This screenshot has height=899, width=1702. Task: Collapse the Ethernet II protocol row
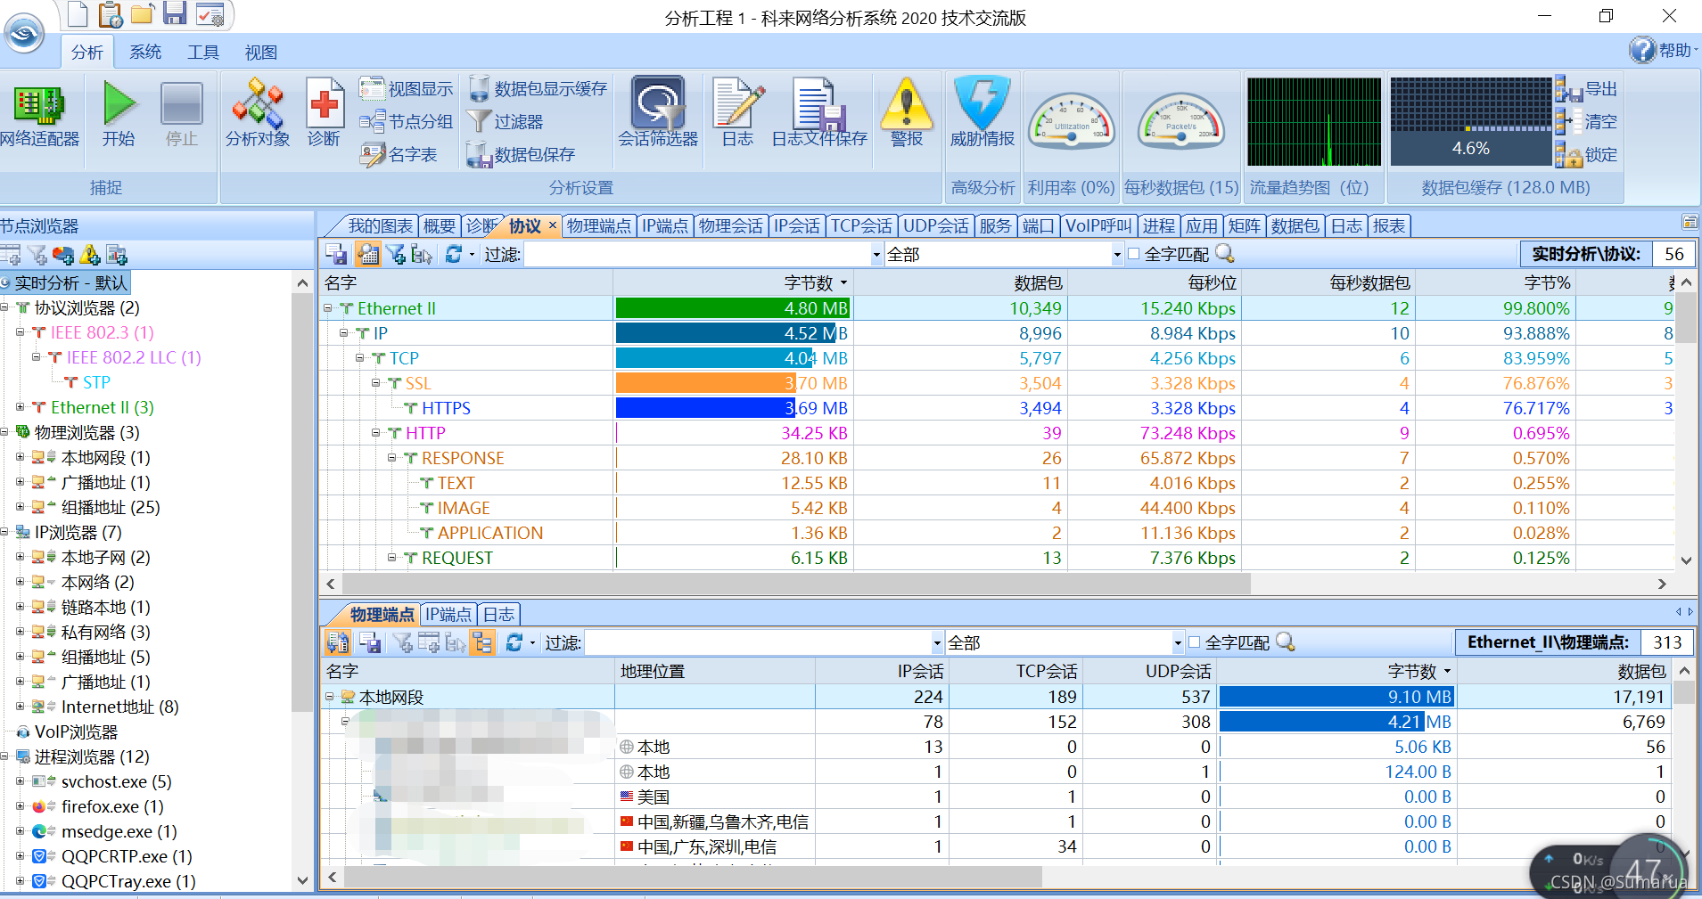point(328,308)
